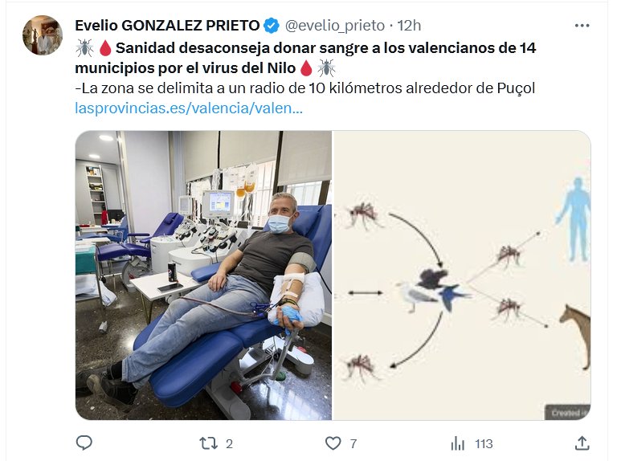The width and height of the screenshot is (617, 461).
Task: Like the tweet with the heart icon
Action: [333, 443]
